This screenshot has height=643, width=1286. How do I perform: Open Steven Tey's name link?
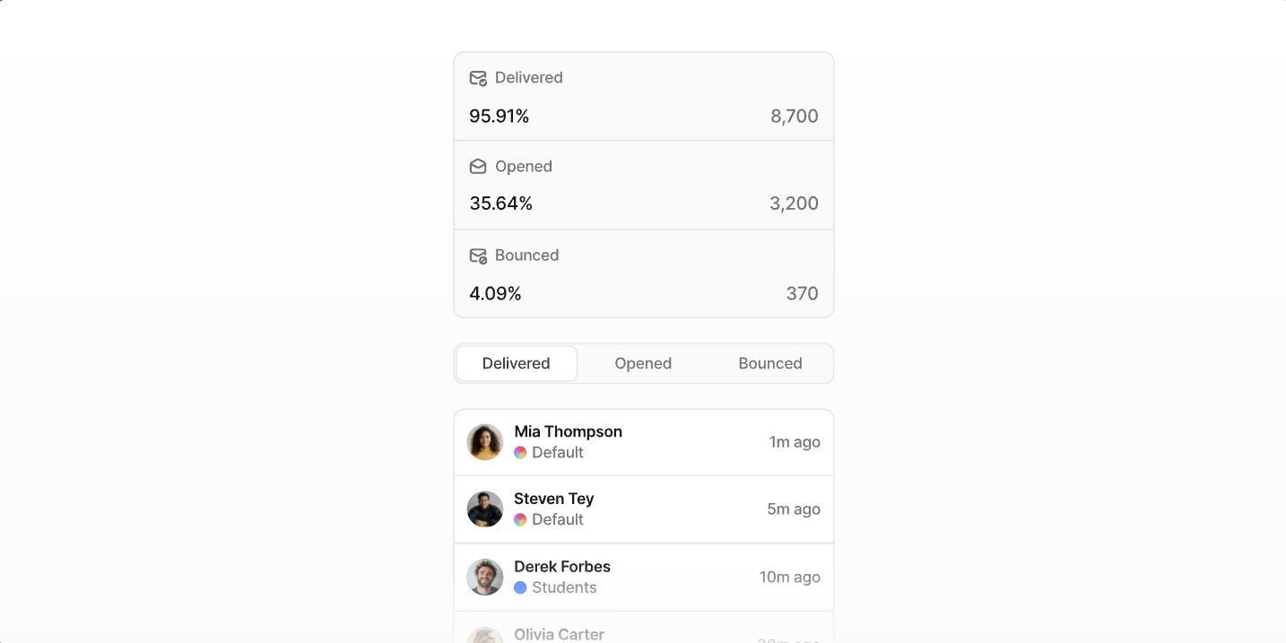tap(553, 499)
